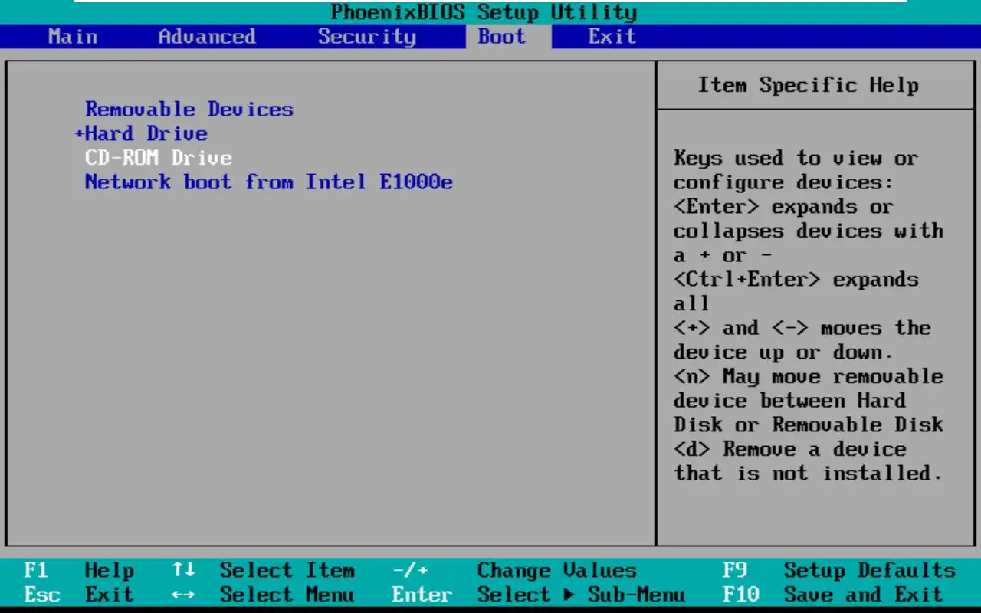Screen dimensions: 981x613
Task: Click the Select Item legend
Action: point(287,570)
